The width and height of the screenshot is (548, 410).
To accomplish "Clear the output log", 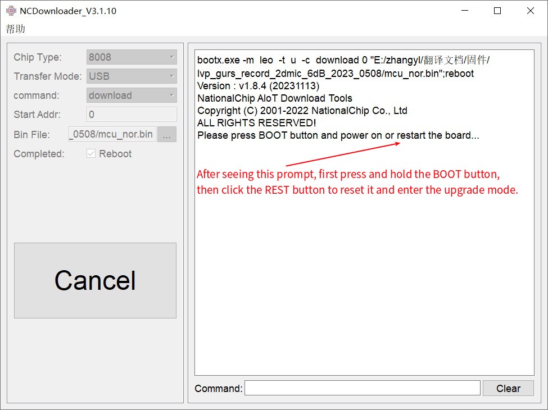I will [508, 388].
